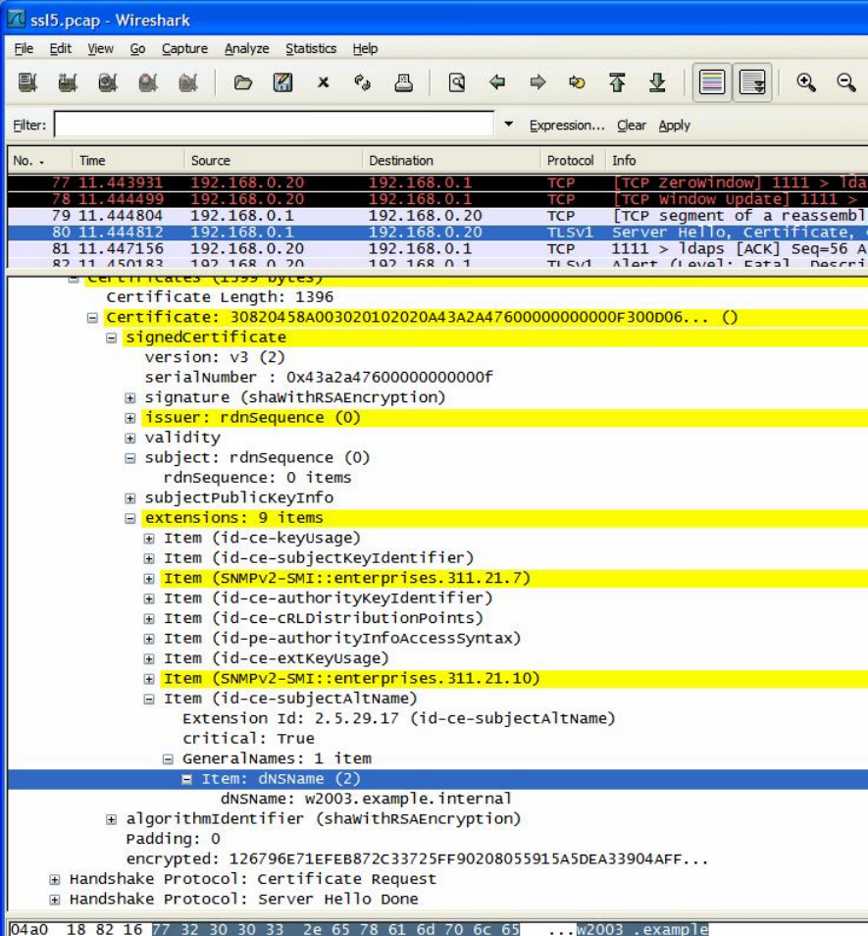Collapse the extensions: 9 items node
Image resolution: width=868 pixels, height=936 pixels.
(130, 518)
